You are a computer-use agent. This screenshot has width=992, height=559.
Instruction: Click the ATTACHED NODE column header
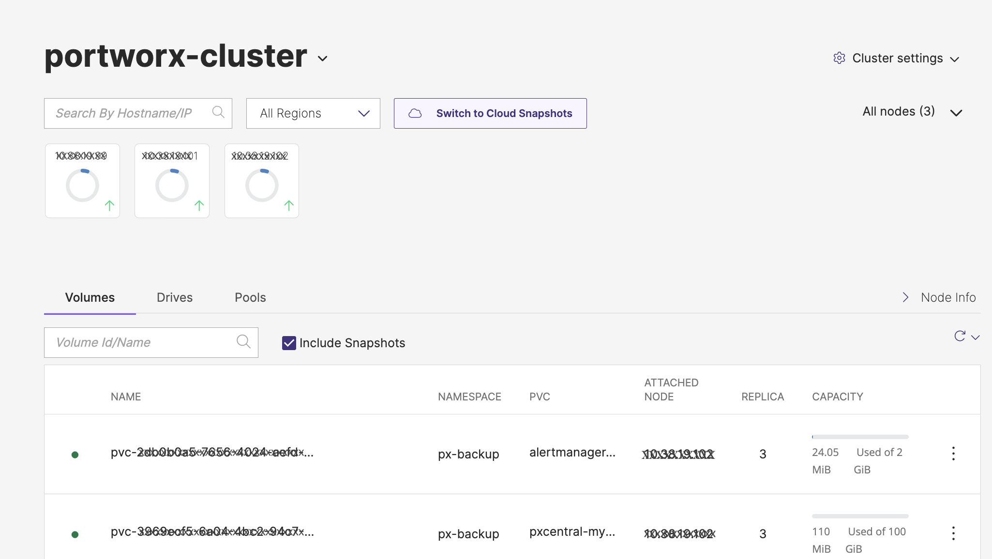pyautogui.click(x=671, y=390)
